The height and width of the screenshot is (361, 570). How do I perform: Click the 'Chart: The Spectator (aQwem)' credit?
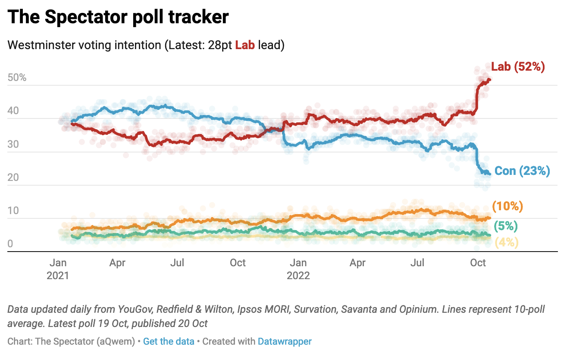coord(71,342)
